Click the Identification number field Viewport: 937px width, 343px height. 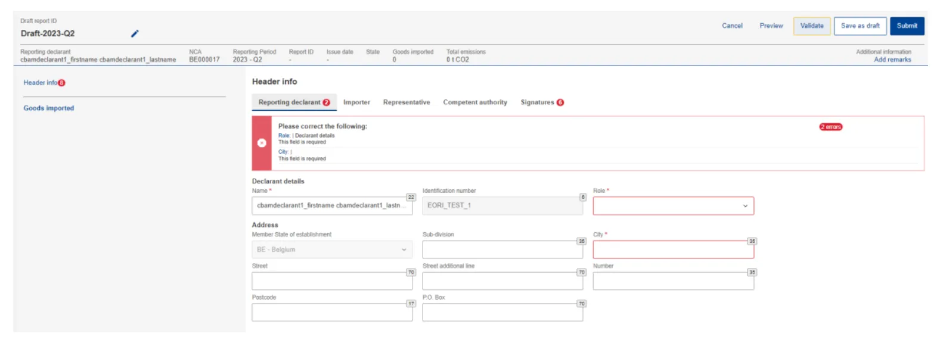pos(502,206)
